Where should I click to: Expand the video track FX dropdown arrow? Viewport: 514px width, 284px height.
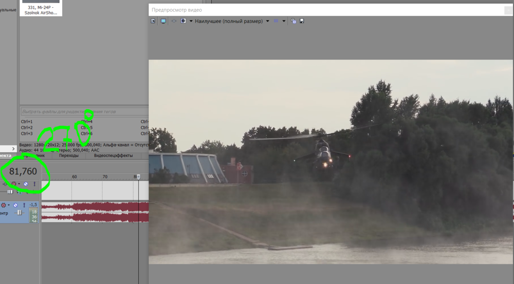pyautogui.click(x=19, y=184)
